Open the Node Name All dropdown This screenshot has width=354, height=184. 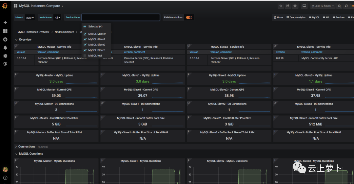point(57,17)
